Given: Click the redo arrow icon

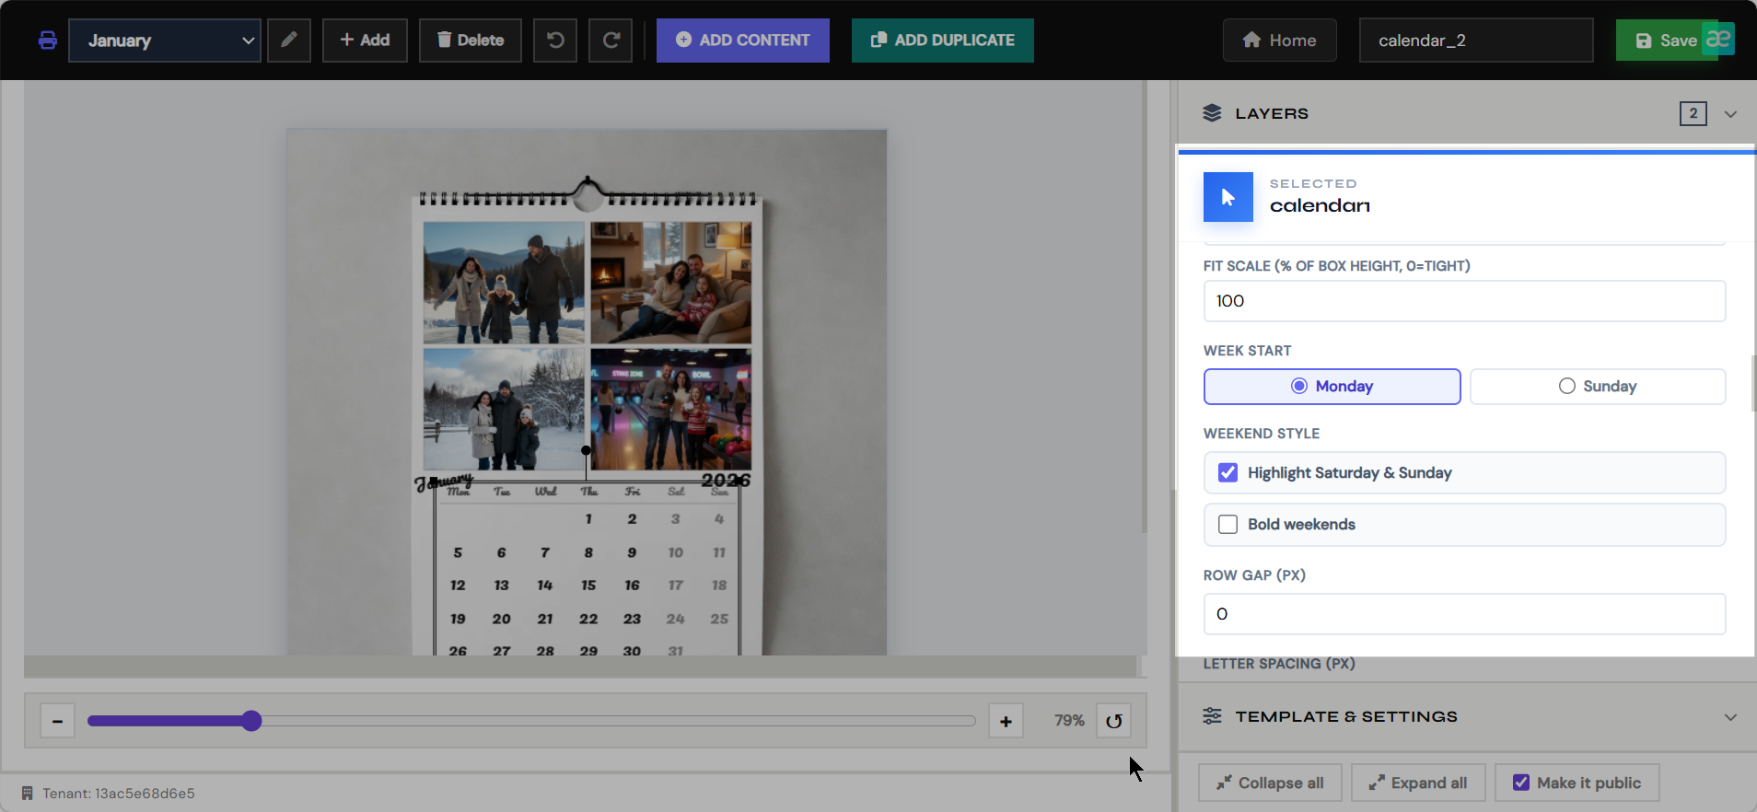Looking at the screenshot, I should 611,41.
